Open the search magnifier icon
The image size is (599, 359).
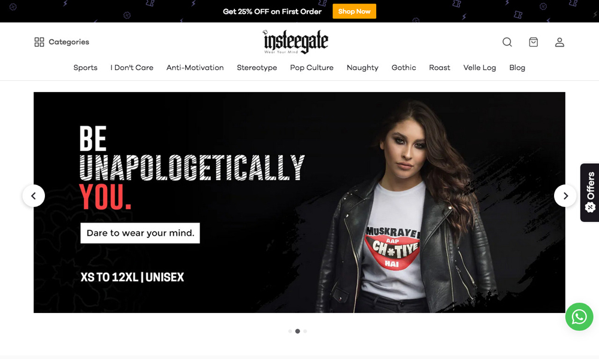(507, 42)
